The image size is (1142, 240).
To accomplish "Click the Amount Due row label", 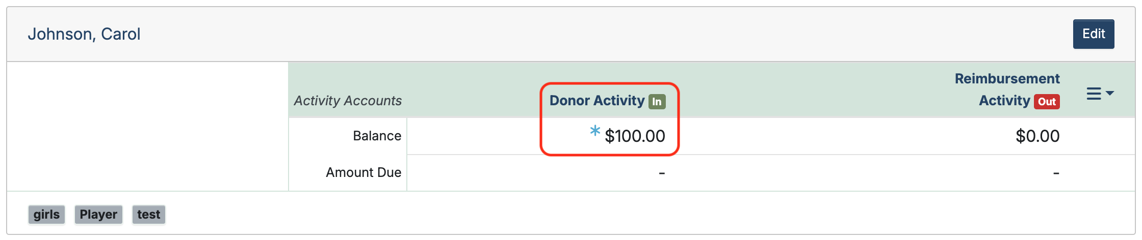I will tap(364, 173).
